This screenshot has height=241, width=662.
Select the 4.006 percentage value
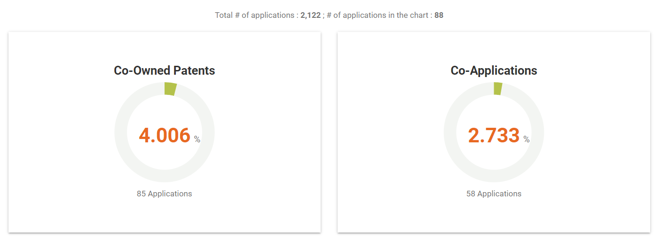pyautogui.click(x=165, y=135)
